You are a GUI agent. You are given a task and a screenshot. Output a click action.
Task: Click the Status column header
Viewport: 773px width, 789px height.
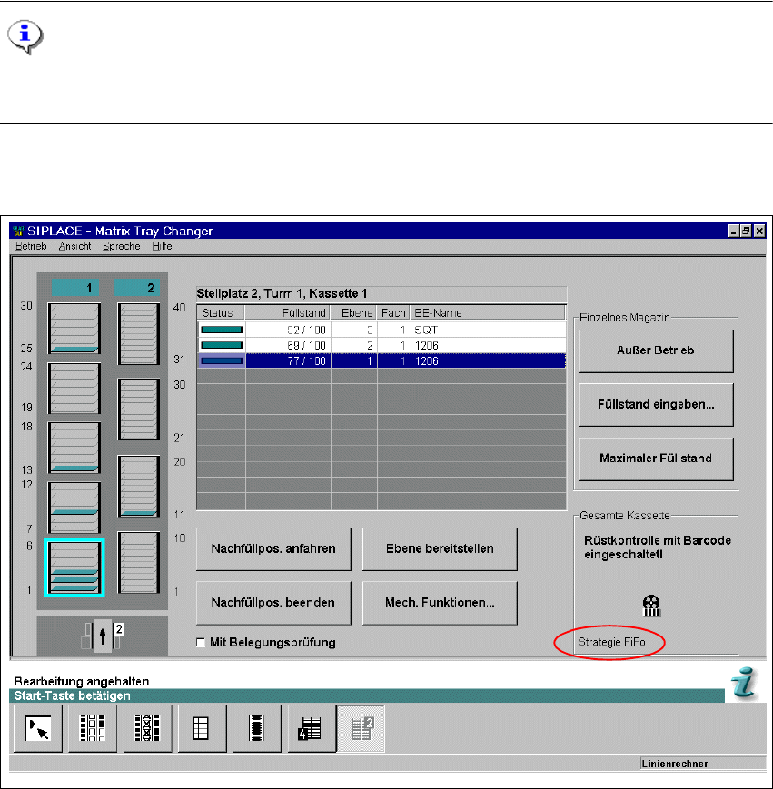click(221, 312)
